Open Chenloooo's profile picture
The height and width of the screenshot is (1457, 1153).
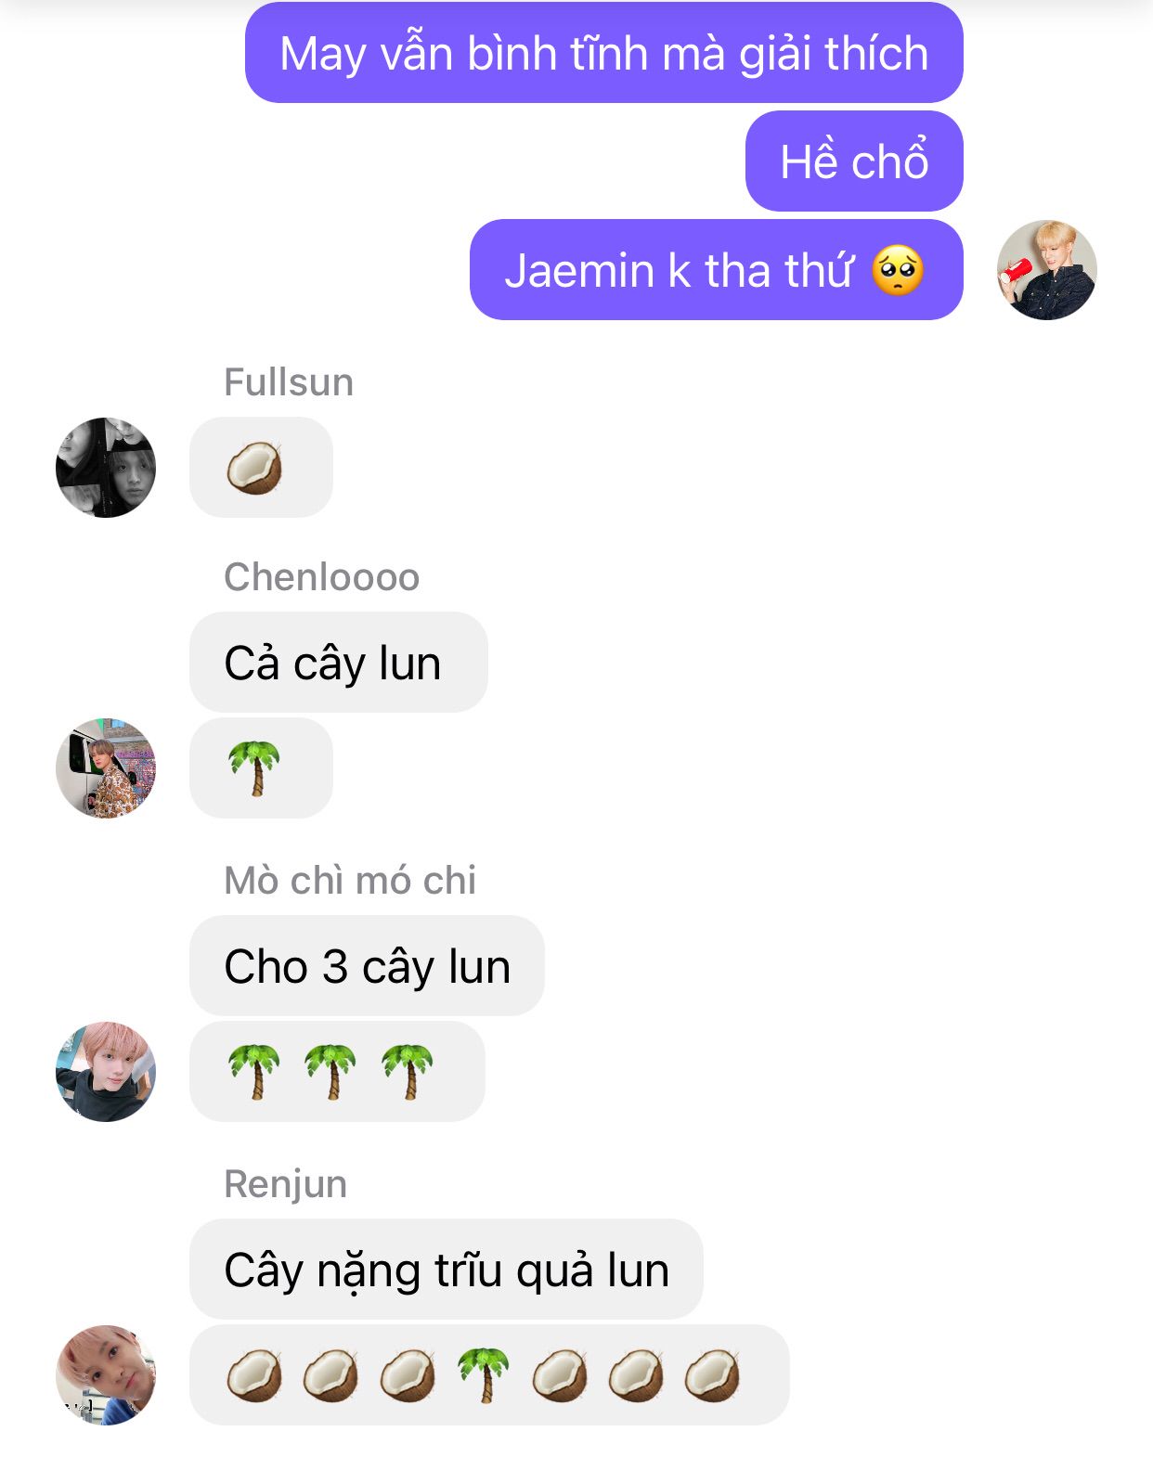click(106, 767)
